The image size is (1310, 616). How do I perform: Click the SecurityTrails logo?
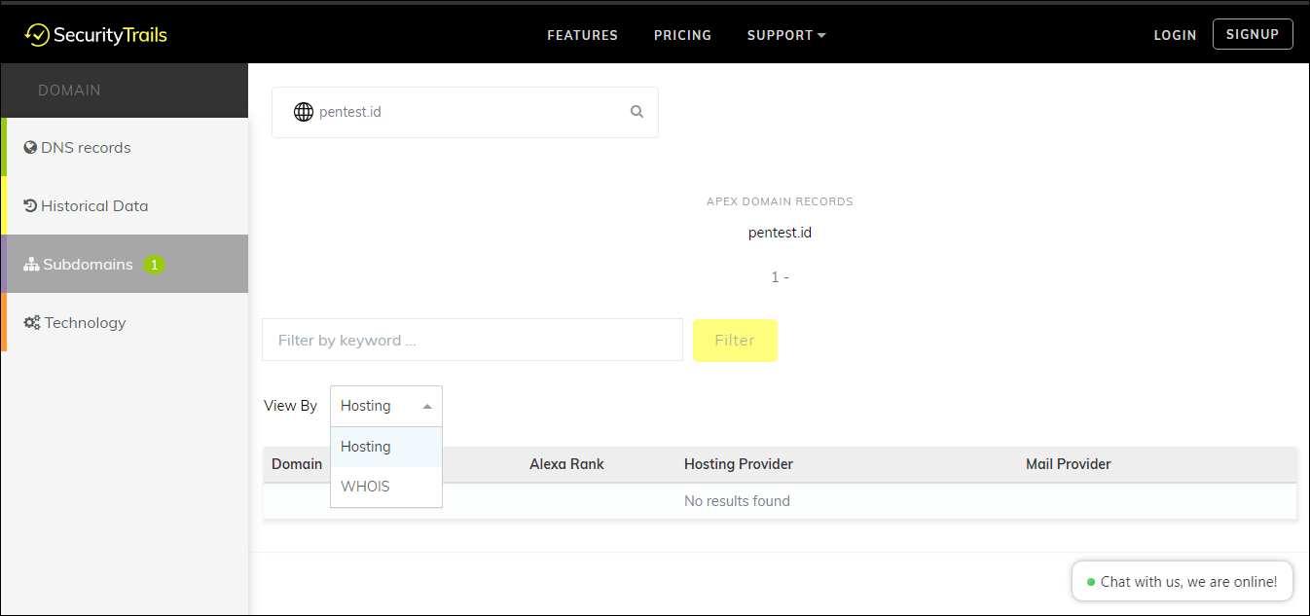(96, 35)
